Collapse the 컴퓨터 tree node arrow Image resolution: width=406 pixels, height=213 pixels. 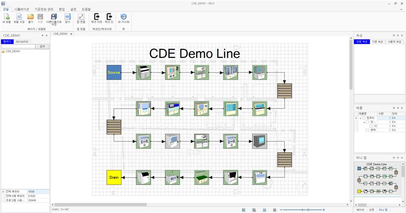(x=360, y=118)
